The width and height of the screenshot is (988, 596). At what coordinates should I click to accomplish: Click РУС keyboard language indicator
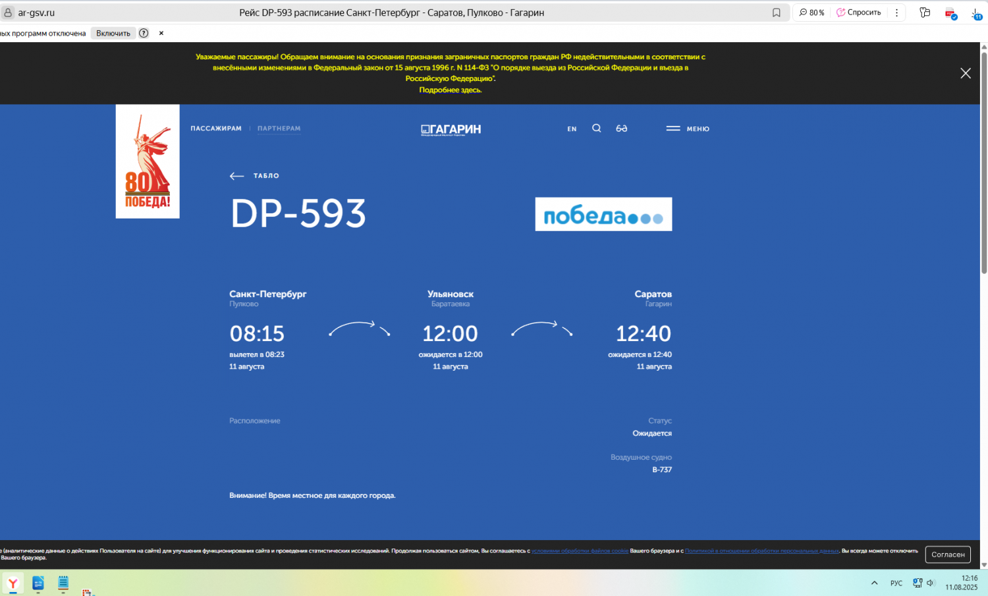pos(896,583)
